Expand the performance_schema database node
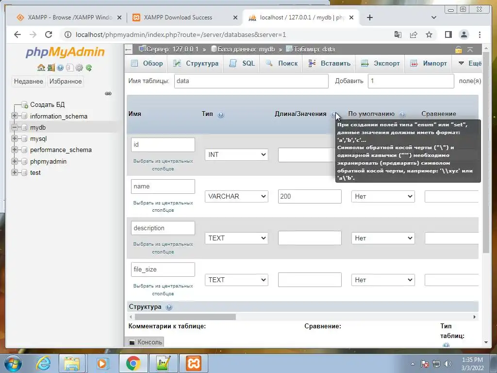The width and height of the screenshot is (497, 373). [x=14, y=150]
